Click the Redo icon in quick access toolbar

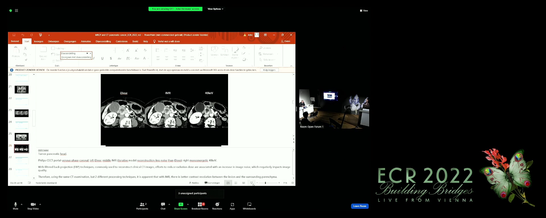pos(32,35)
